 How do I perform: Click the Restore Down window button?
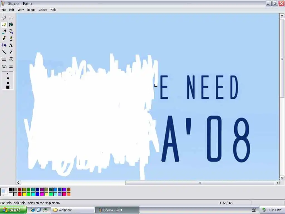pyautogui.click(x=275, y=3)
